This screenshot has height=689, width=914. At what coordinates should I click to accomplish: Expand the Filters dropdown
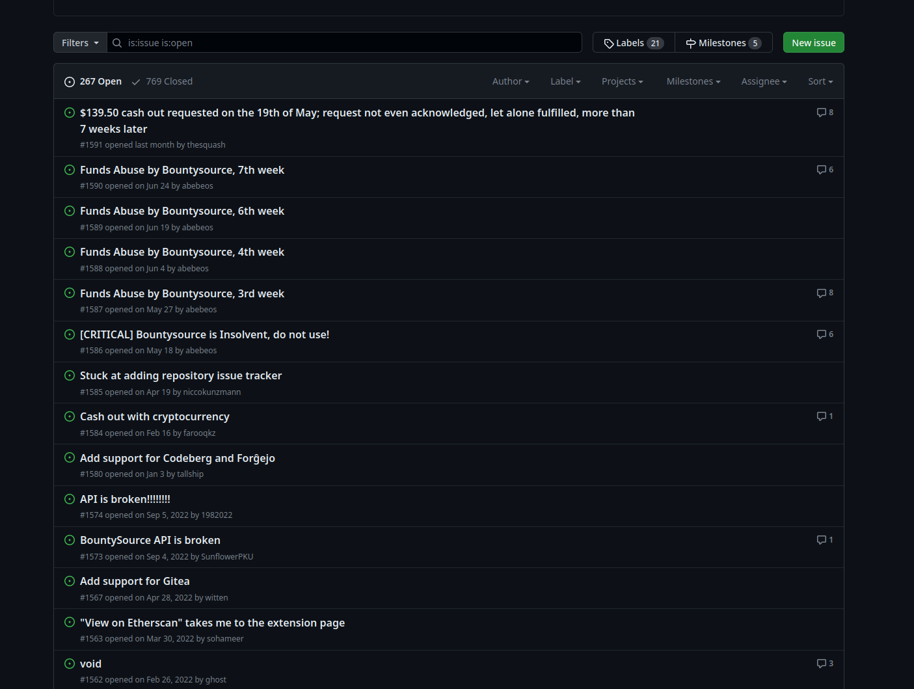pyautogui.click(x=79, y=42)
